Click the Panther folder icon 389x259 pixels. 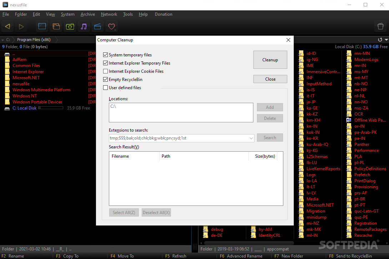click(x=349, y=144)
